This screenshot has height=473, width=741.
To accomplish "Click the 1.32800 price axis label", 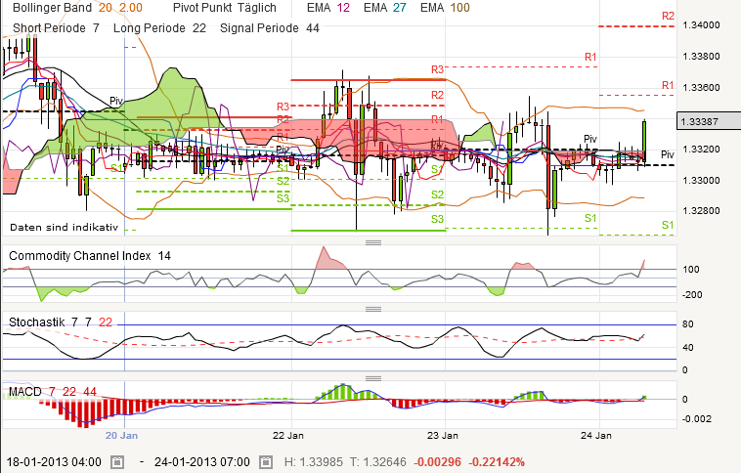I will click(701, 211).
